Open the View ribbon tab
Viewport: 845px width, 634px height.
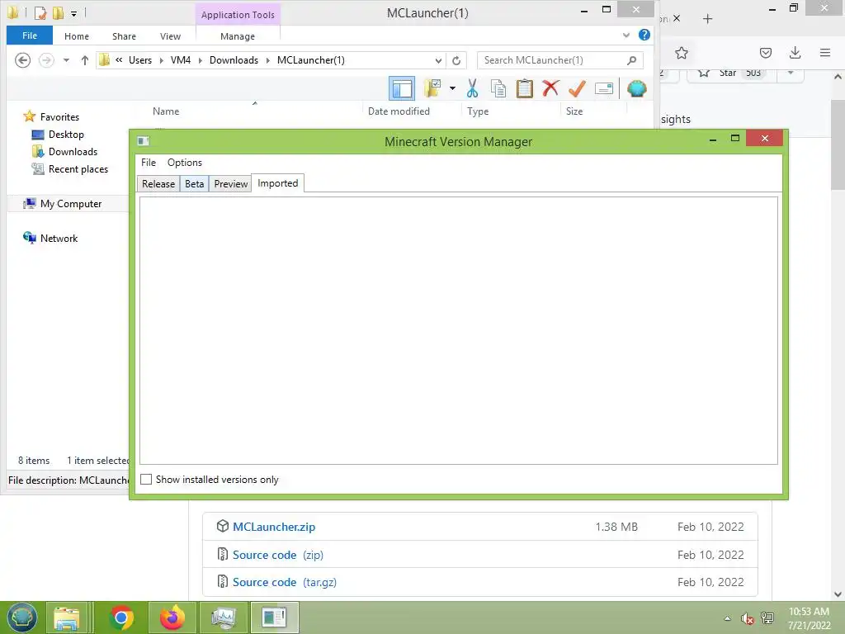[x=170, y=36]
